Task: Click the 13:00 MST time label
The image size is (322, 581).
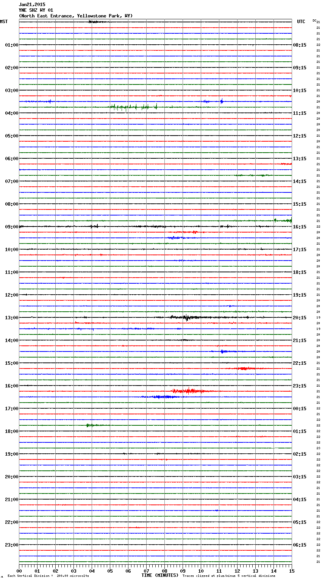Action: point(12,318)
